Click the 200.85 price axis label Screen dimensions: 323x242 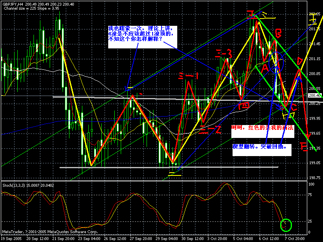tap(315, 74)
